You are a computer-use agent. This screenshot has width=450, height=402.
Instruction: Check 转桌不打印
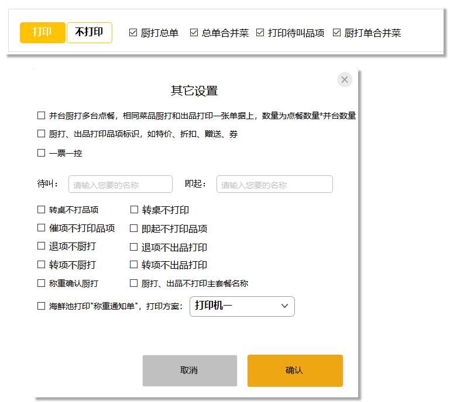point(134,209)
